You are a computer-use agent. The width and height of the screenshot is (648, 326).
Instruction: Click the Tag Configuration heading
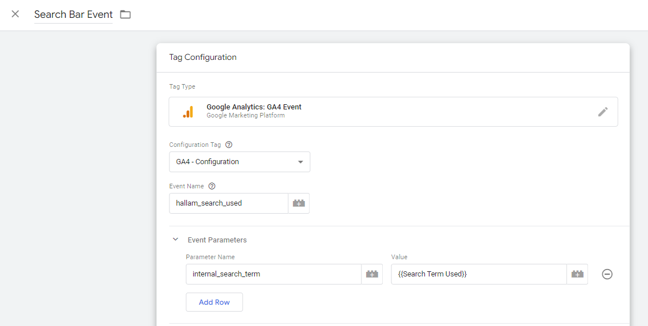pos(203,58)
